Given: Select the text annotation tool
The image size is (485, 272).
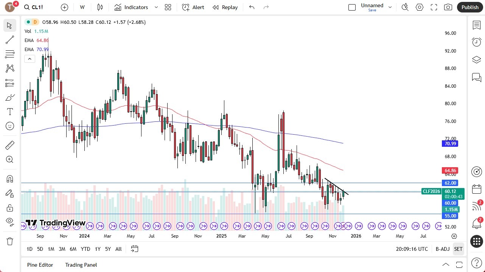Looking at the screenshot, I should click(x=9, y=112).
